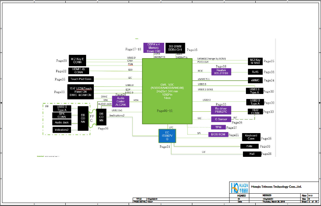This screenshot has height=206, width=321.
Task: Click the Lid signal label
Action: [x=203, y=152]
